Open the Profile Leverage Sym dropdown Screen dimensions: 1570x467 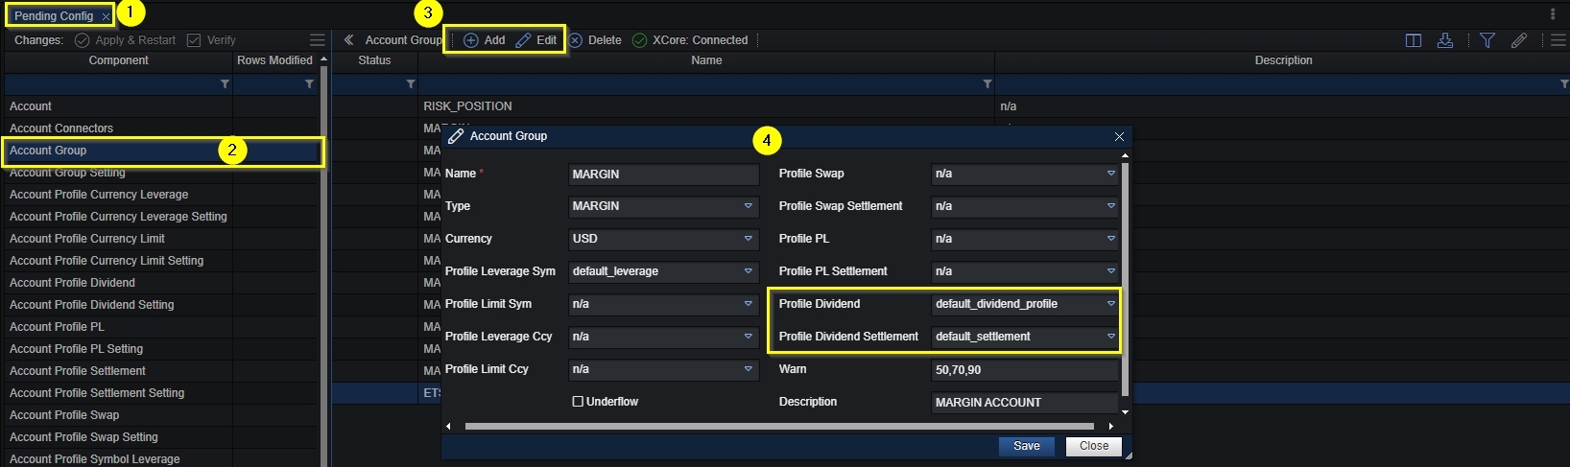coord(663,271)
